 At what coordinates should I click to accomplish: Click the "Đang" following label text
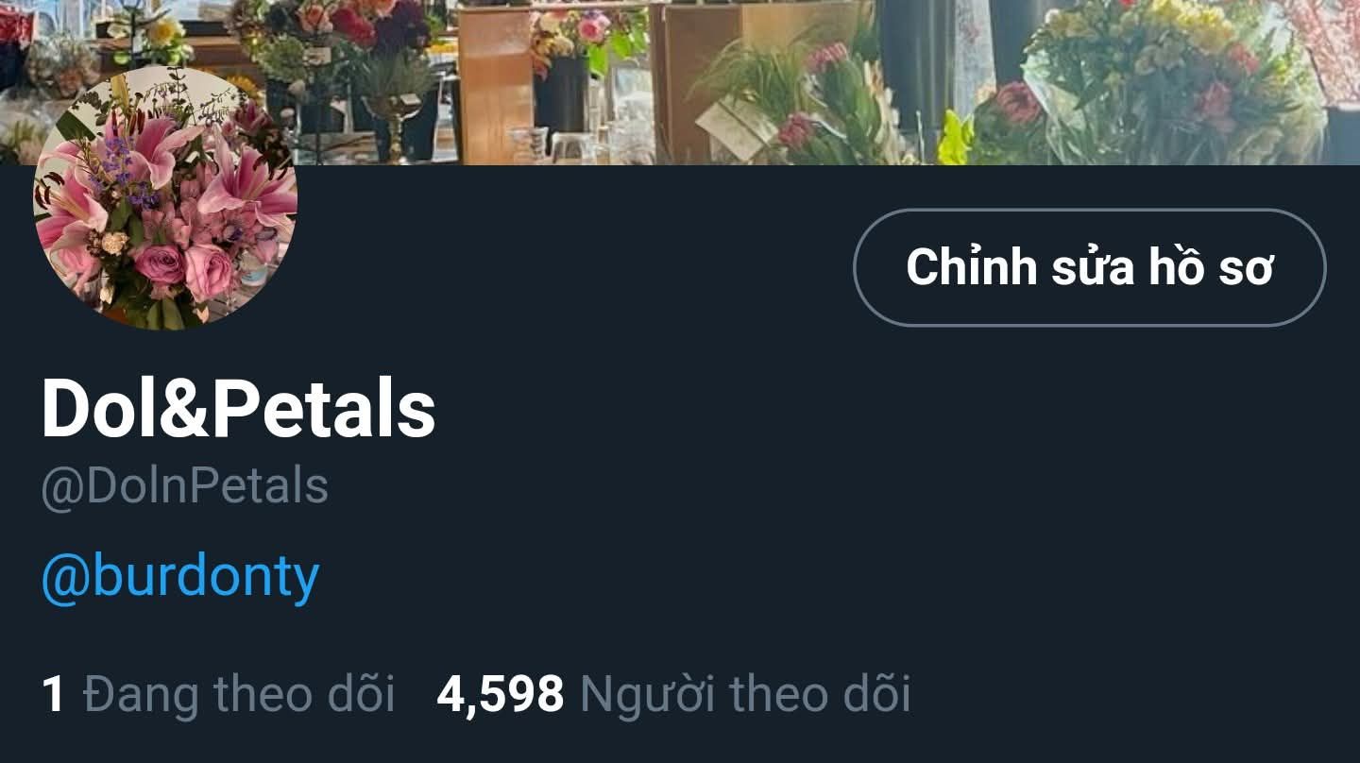pyautogui.click(x=141, y=694)
